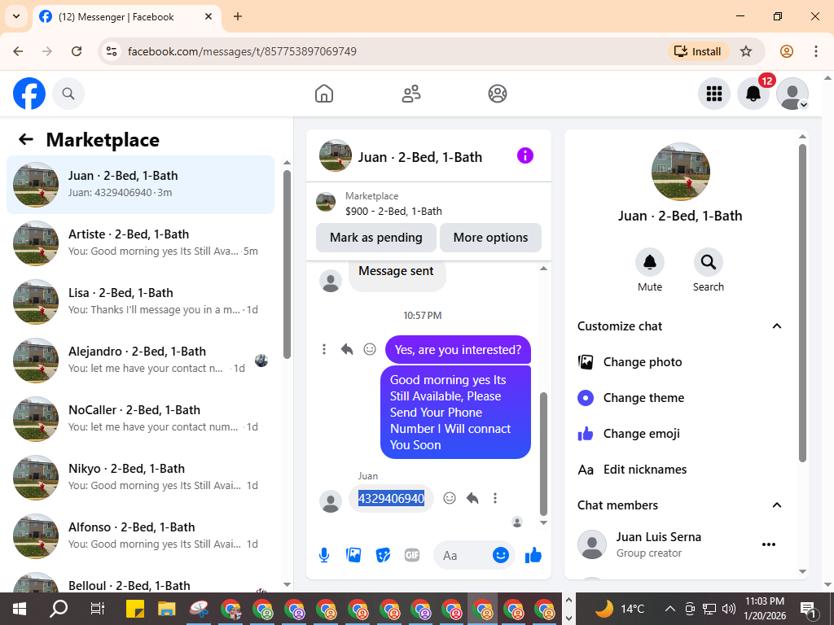Open the taskbar volume control
Screen dimensions: 834x625
point(729,609)
